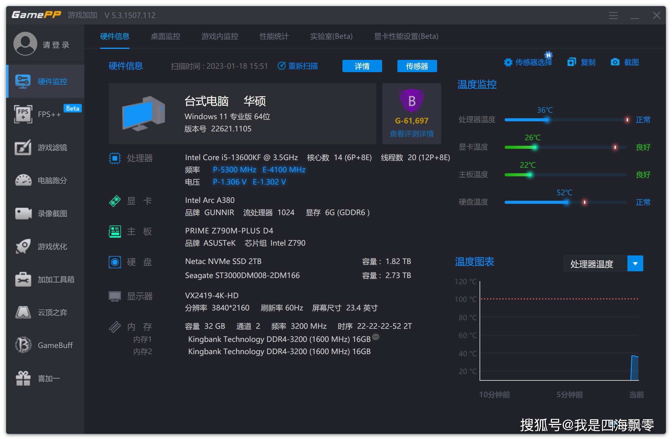Open 游戏优化 rocket sidebar item
The height and width of the screenshot is (440, 672).
click(x=45, y=247)
